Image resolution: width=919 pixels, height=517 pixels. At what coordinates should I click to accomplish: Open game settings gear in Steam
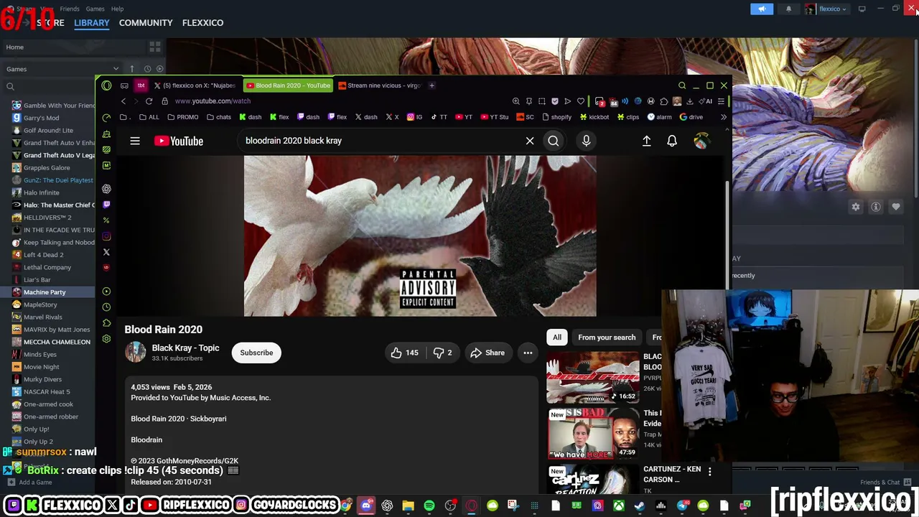tap(856, 207)
